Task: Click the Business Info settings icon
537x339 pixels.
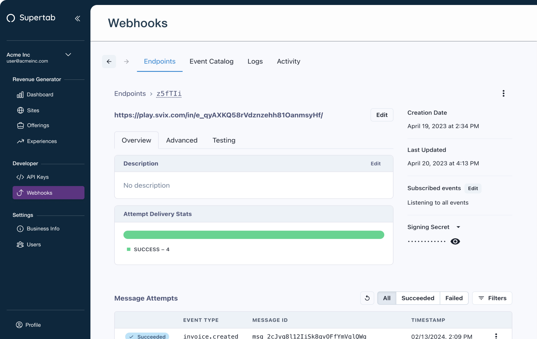Action: 20,228
